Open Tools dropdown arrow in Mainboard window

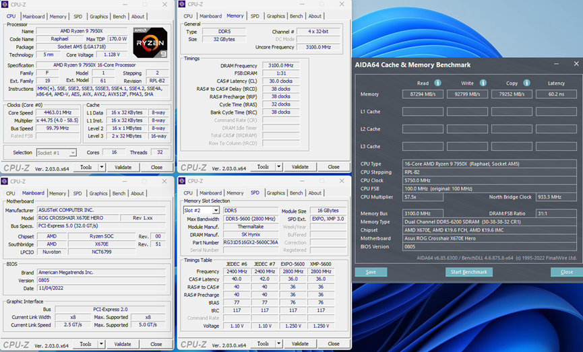click(x=101, y=344)
